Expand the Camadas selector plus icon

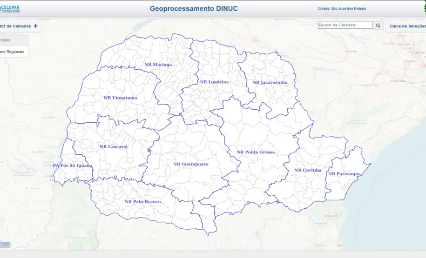pyautogui.click(x=35, y=26)
